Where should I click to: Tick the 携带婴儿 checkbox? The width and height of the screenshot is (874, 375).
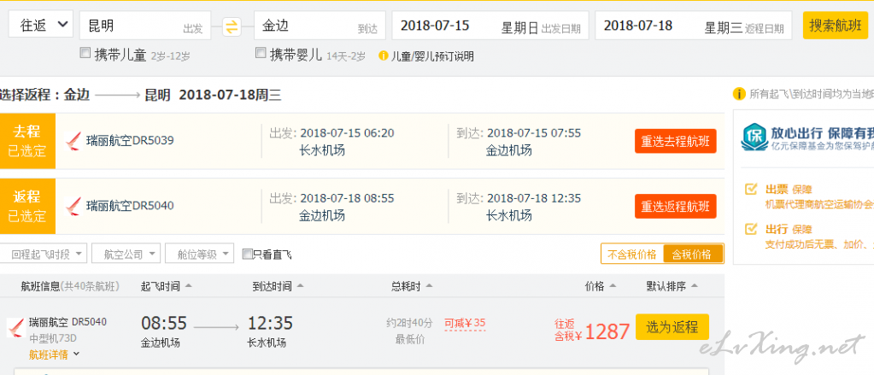click(x=261, y=53)
